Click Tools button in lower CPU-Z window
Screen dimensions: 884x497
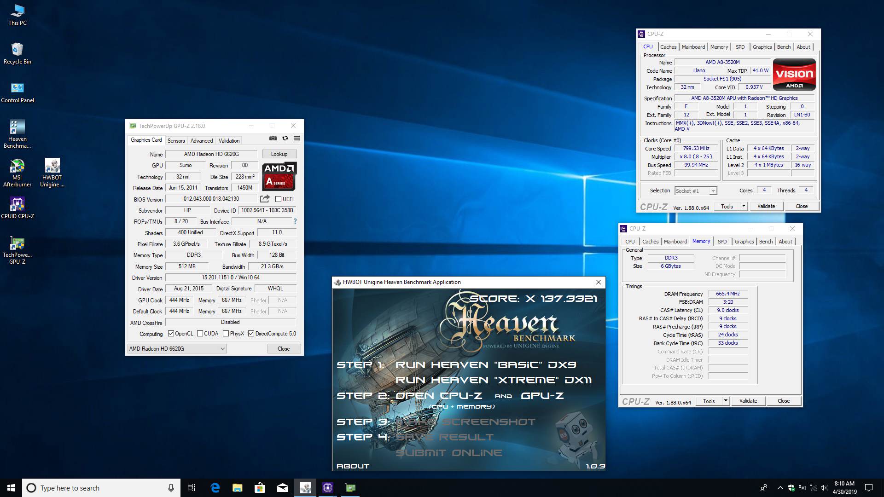tap(709, 401)
